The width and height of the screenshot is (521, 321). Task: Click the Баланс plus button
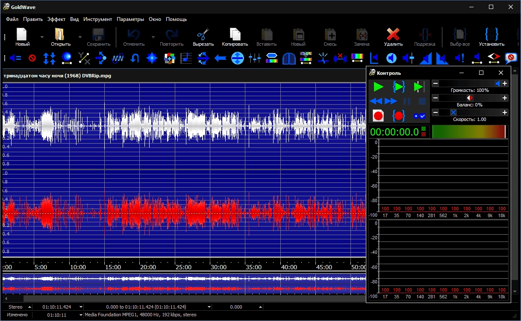click(x=505, y=98)
